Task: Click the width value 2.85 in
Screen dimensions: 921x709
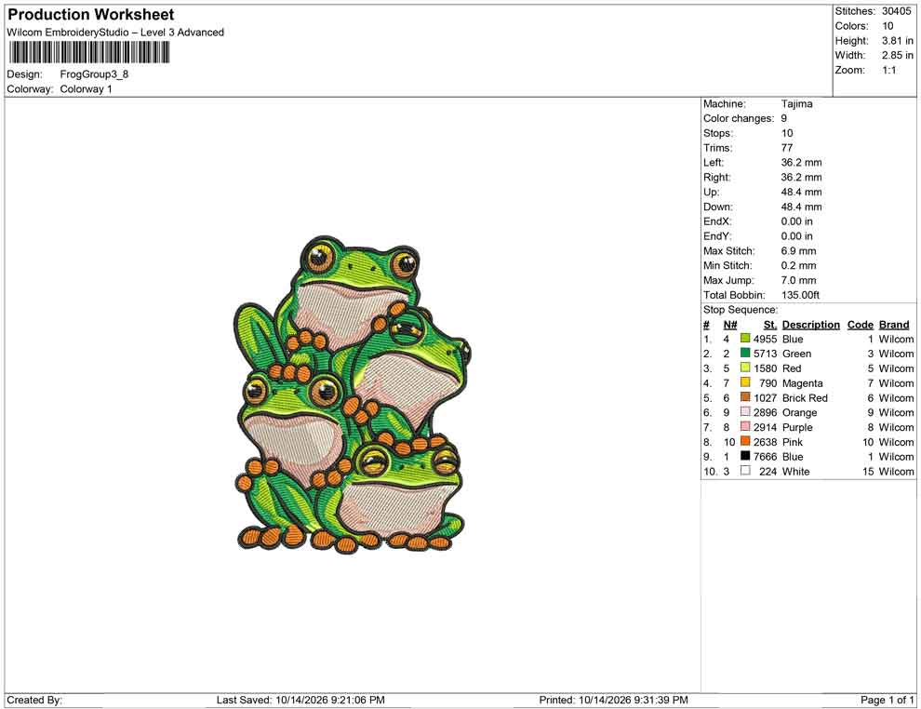Action: point(898,55)
